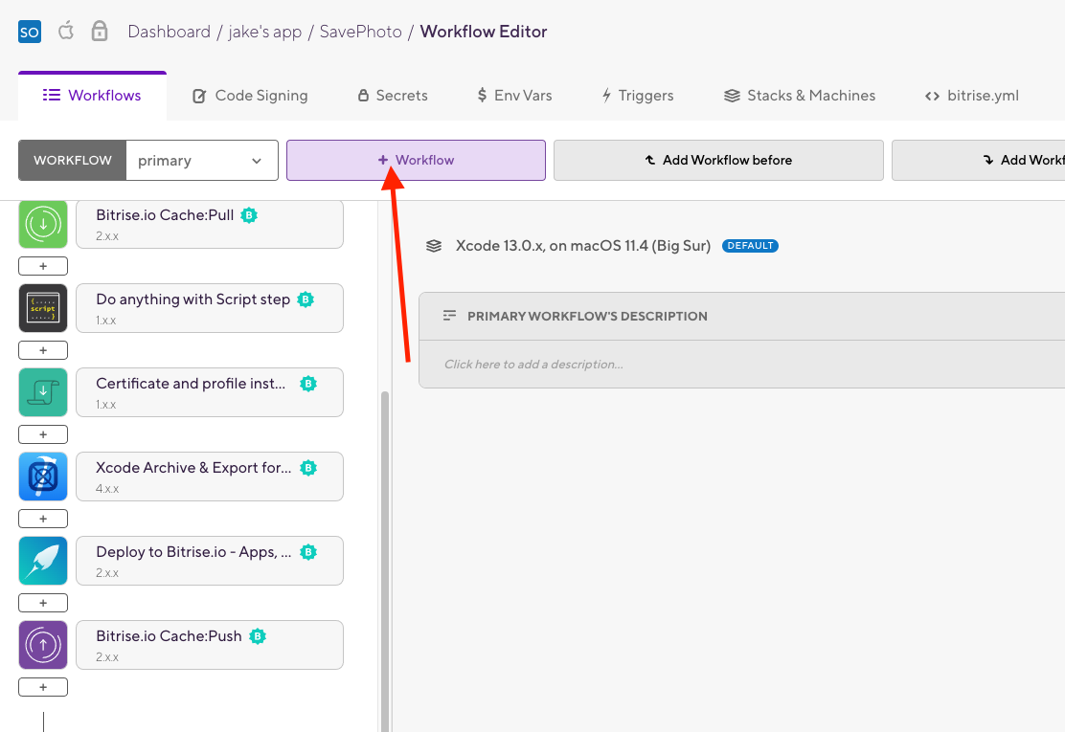Viewport: 1065px width, 732px height.
Task: Add a step after Xcode Archive with plus
Action: pyautogui.click(x=43, y=519)
